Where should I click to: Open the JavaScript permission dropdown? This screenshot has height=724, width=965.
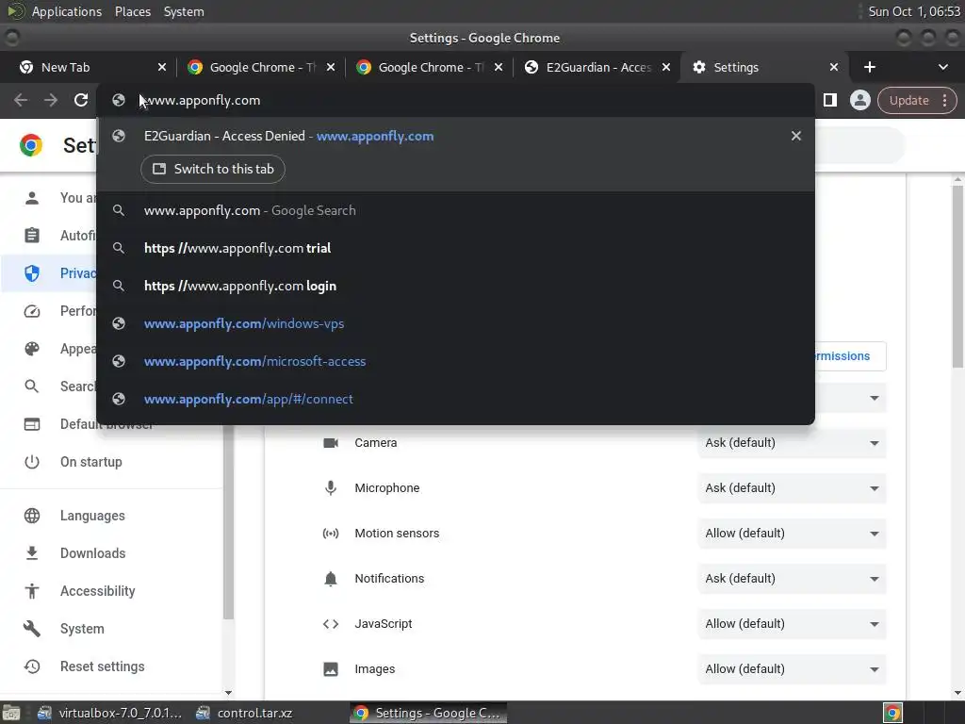coord(792,624)
